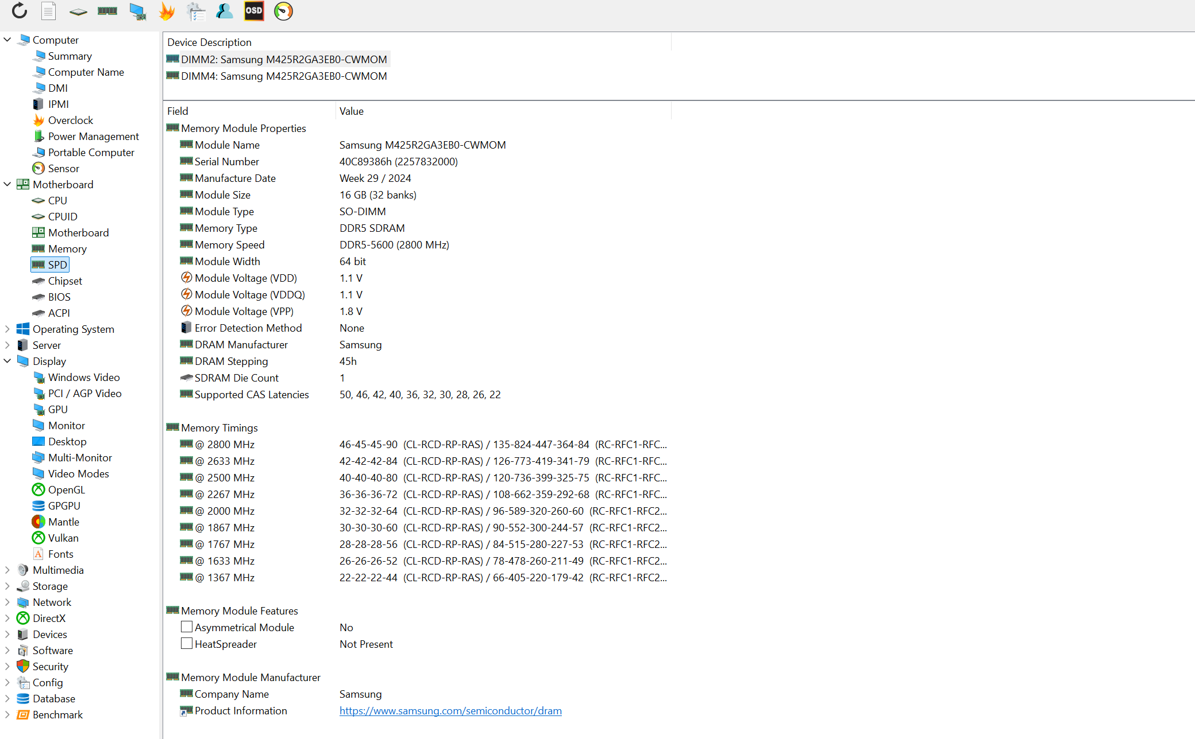
Task: Toggle the Asymmetrical Module checkbox
Action: pos(187,627)
